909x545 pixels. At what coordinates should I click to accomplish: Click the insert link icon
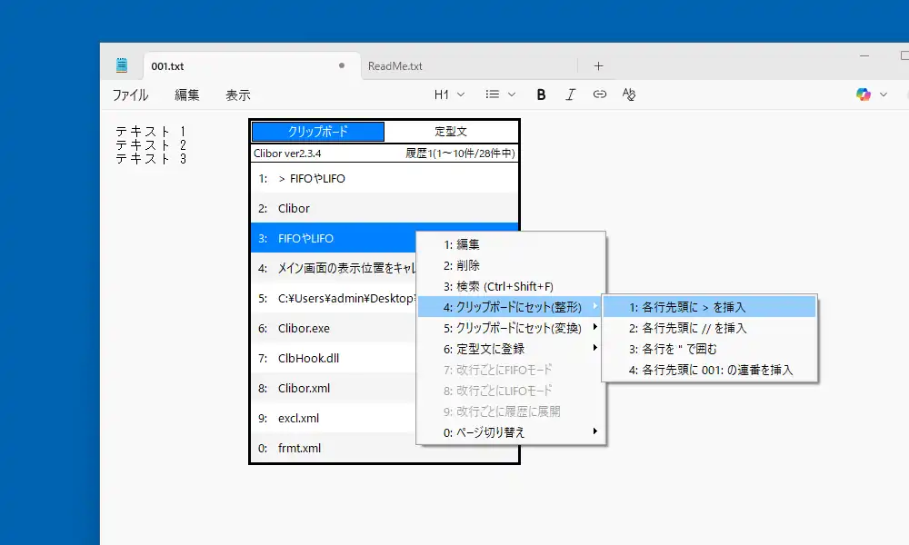pyautogui.click(x=599, y=94)
